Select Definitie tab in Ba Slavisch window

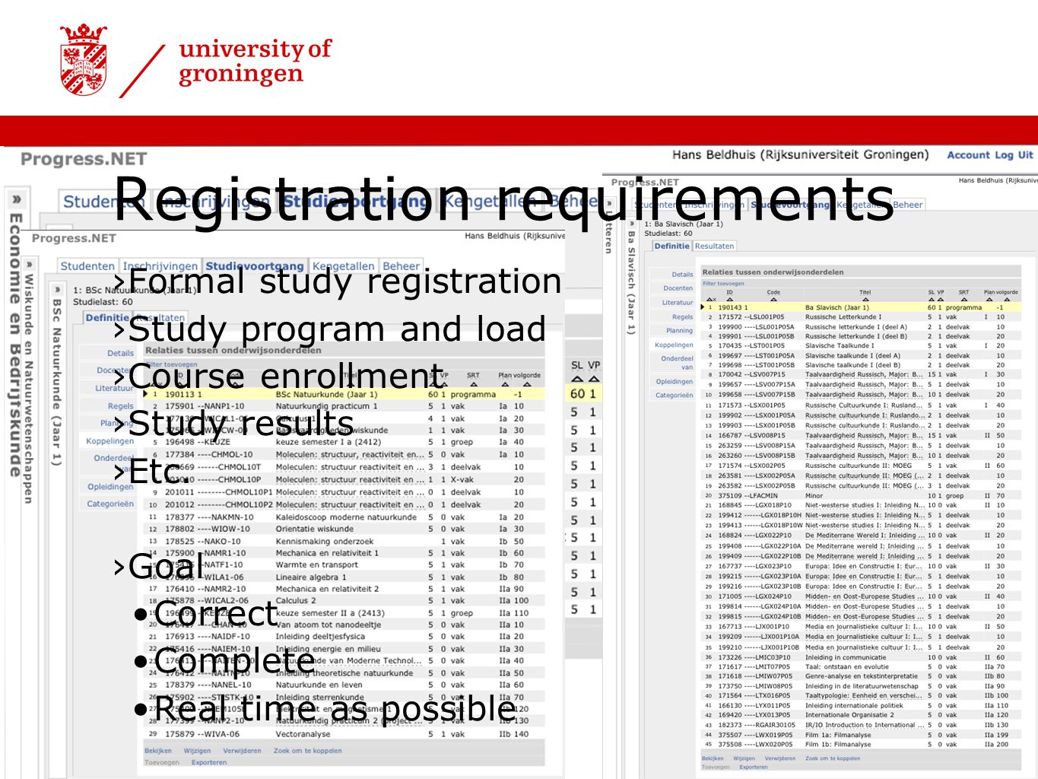671,246
